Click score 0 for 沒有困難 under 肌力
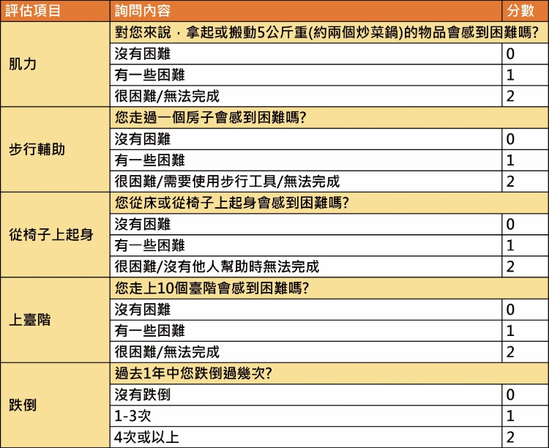Screen dimensions: 549x448 (525, 54)
